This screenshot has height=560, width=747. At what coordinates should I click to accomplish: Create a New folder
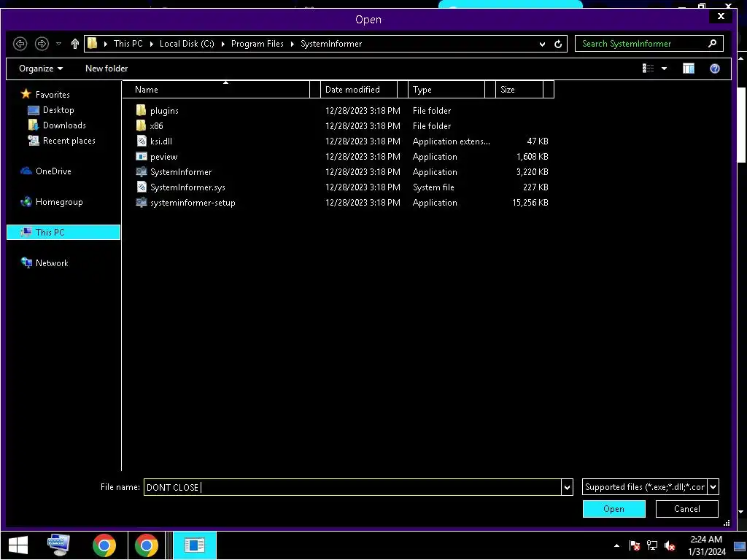click(107, 69)
